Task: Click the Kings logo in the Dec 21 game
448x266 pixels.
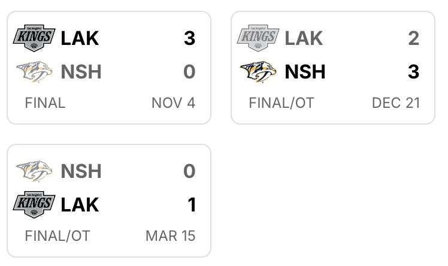Action: (258, 38)
